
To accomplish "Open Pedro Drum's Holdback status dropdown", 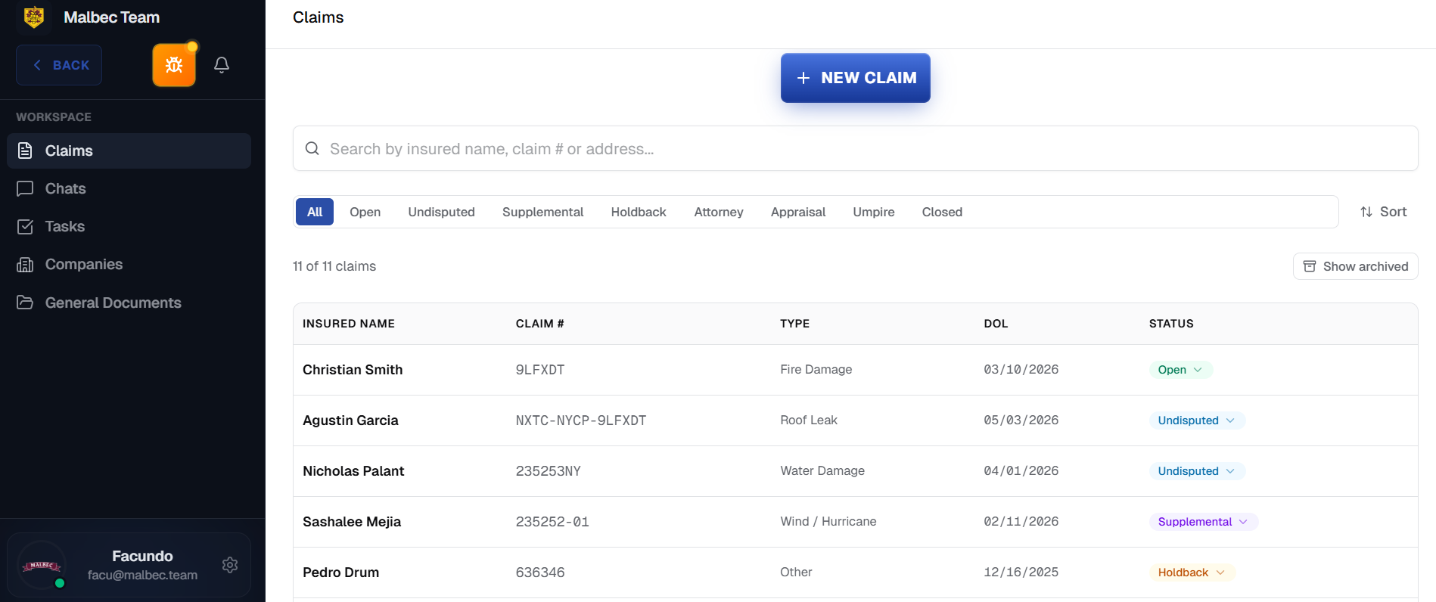I will click(x=1192, y=573).
